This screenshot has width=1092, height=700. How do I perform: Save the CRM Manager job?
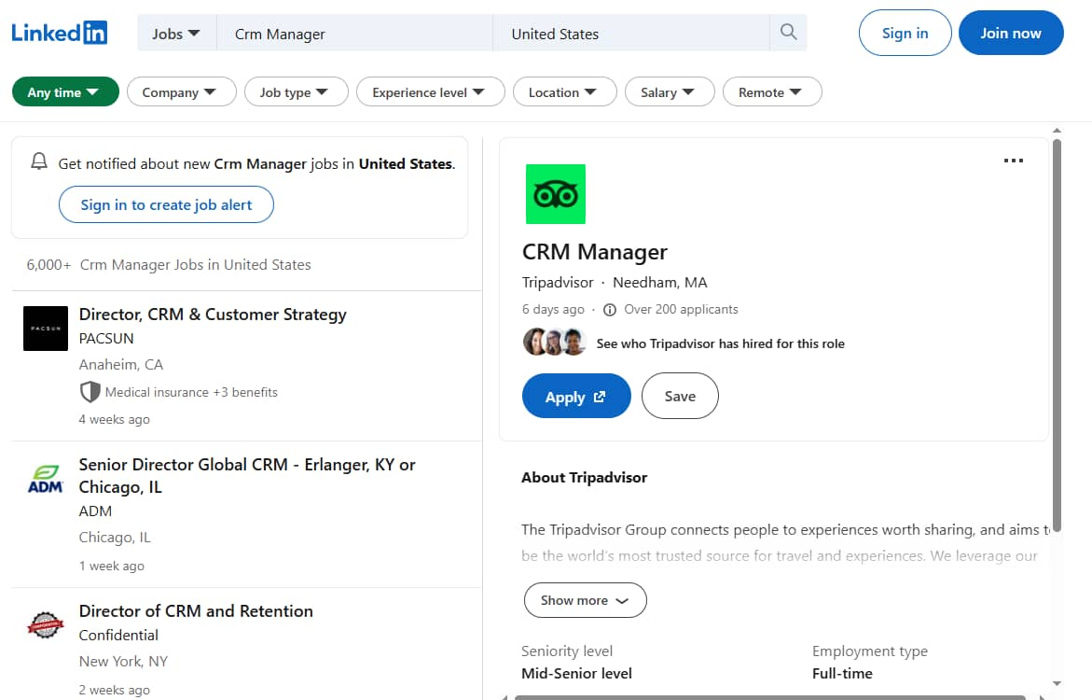click(x=680, y=396)
